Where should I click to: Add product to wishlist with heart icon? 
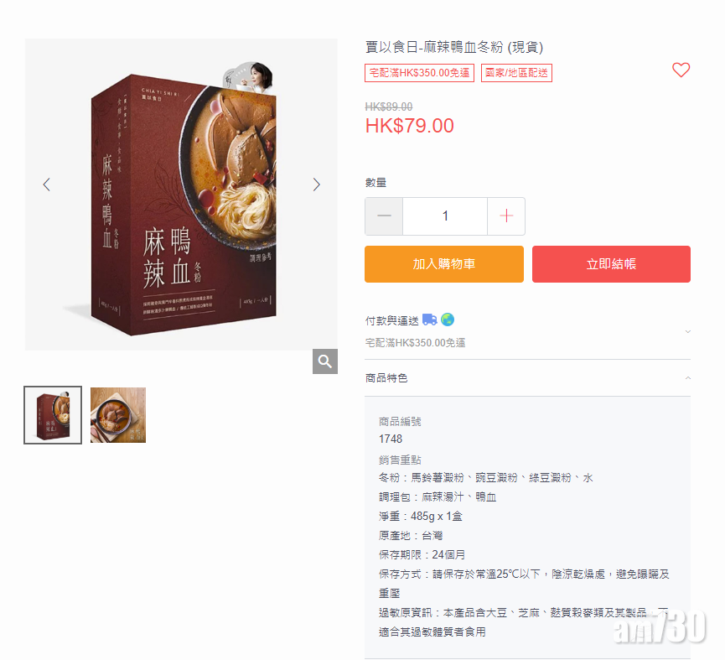coord(681,70)
